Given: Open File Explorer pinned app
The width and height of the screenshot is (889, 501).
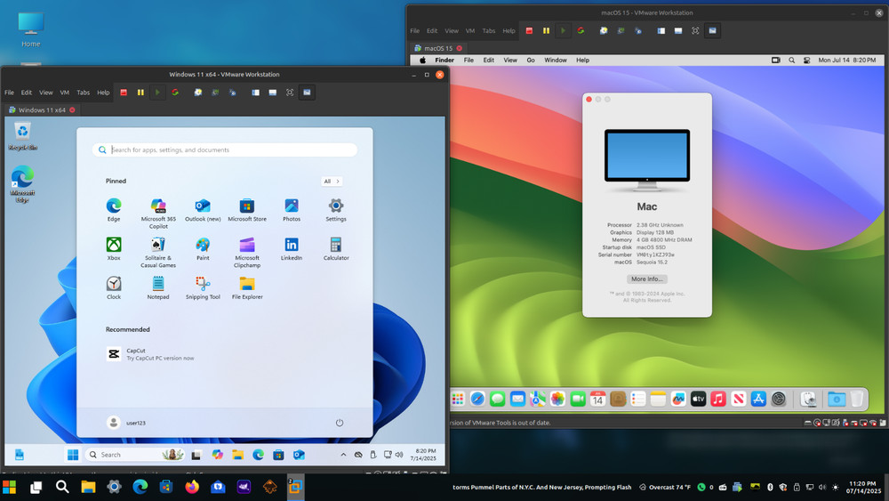Looking at the screenshot, I should 246,287.
